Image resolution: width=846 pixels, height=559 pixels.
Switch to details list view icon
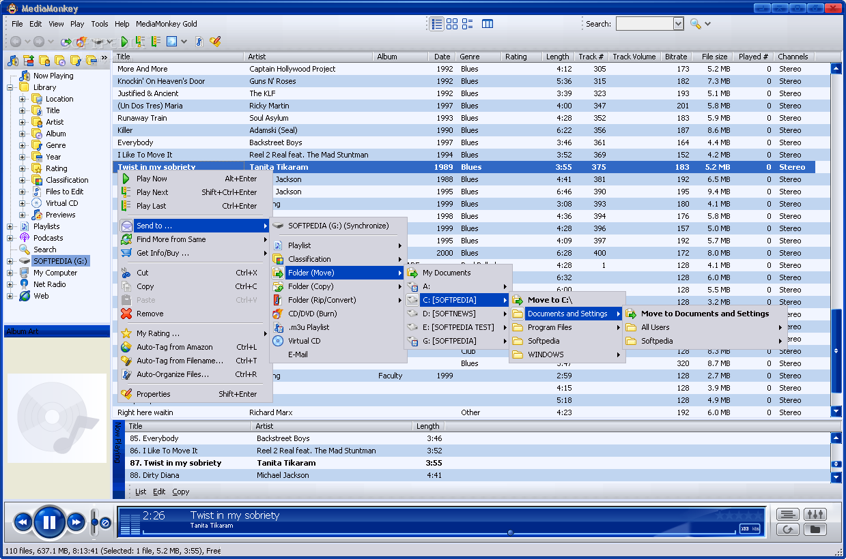pyautogui.click(x=437, y=24)
